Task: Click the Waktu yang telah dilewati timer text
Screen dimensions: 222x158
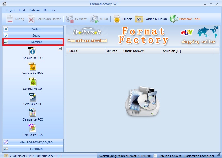Action: 125,156
